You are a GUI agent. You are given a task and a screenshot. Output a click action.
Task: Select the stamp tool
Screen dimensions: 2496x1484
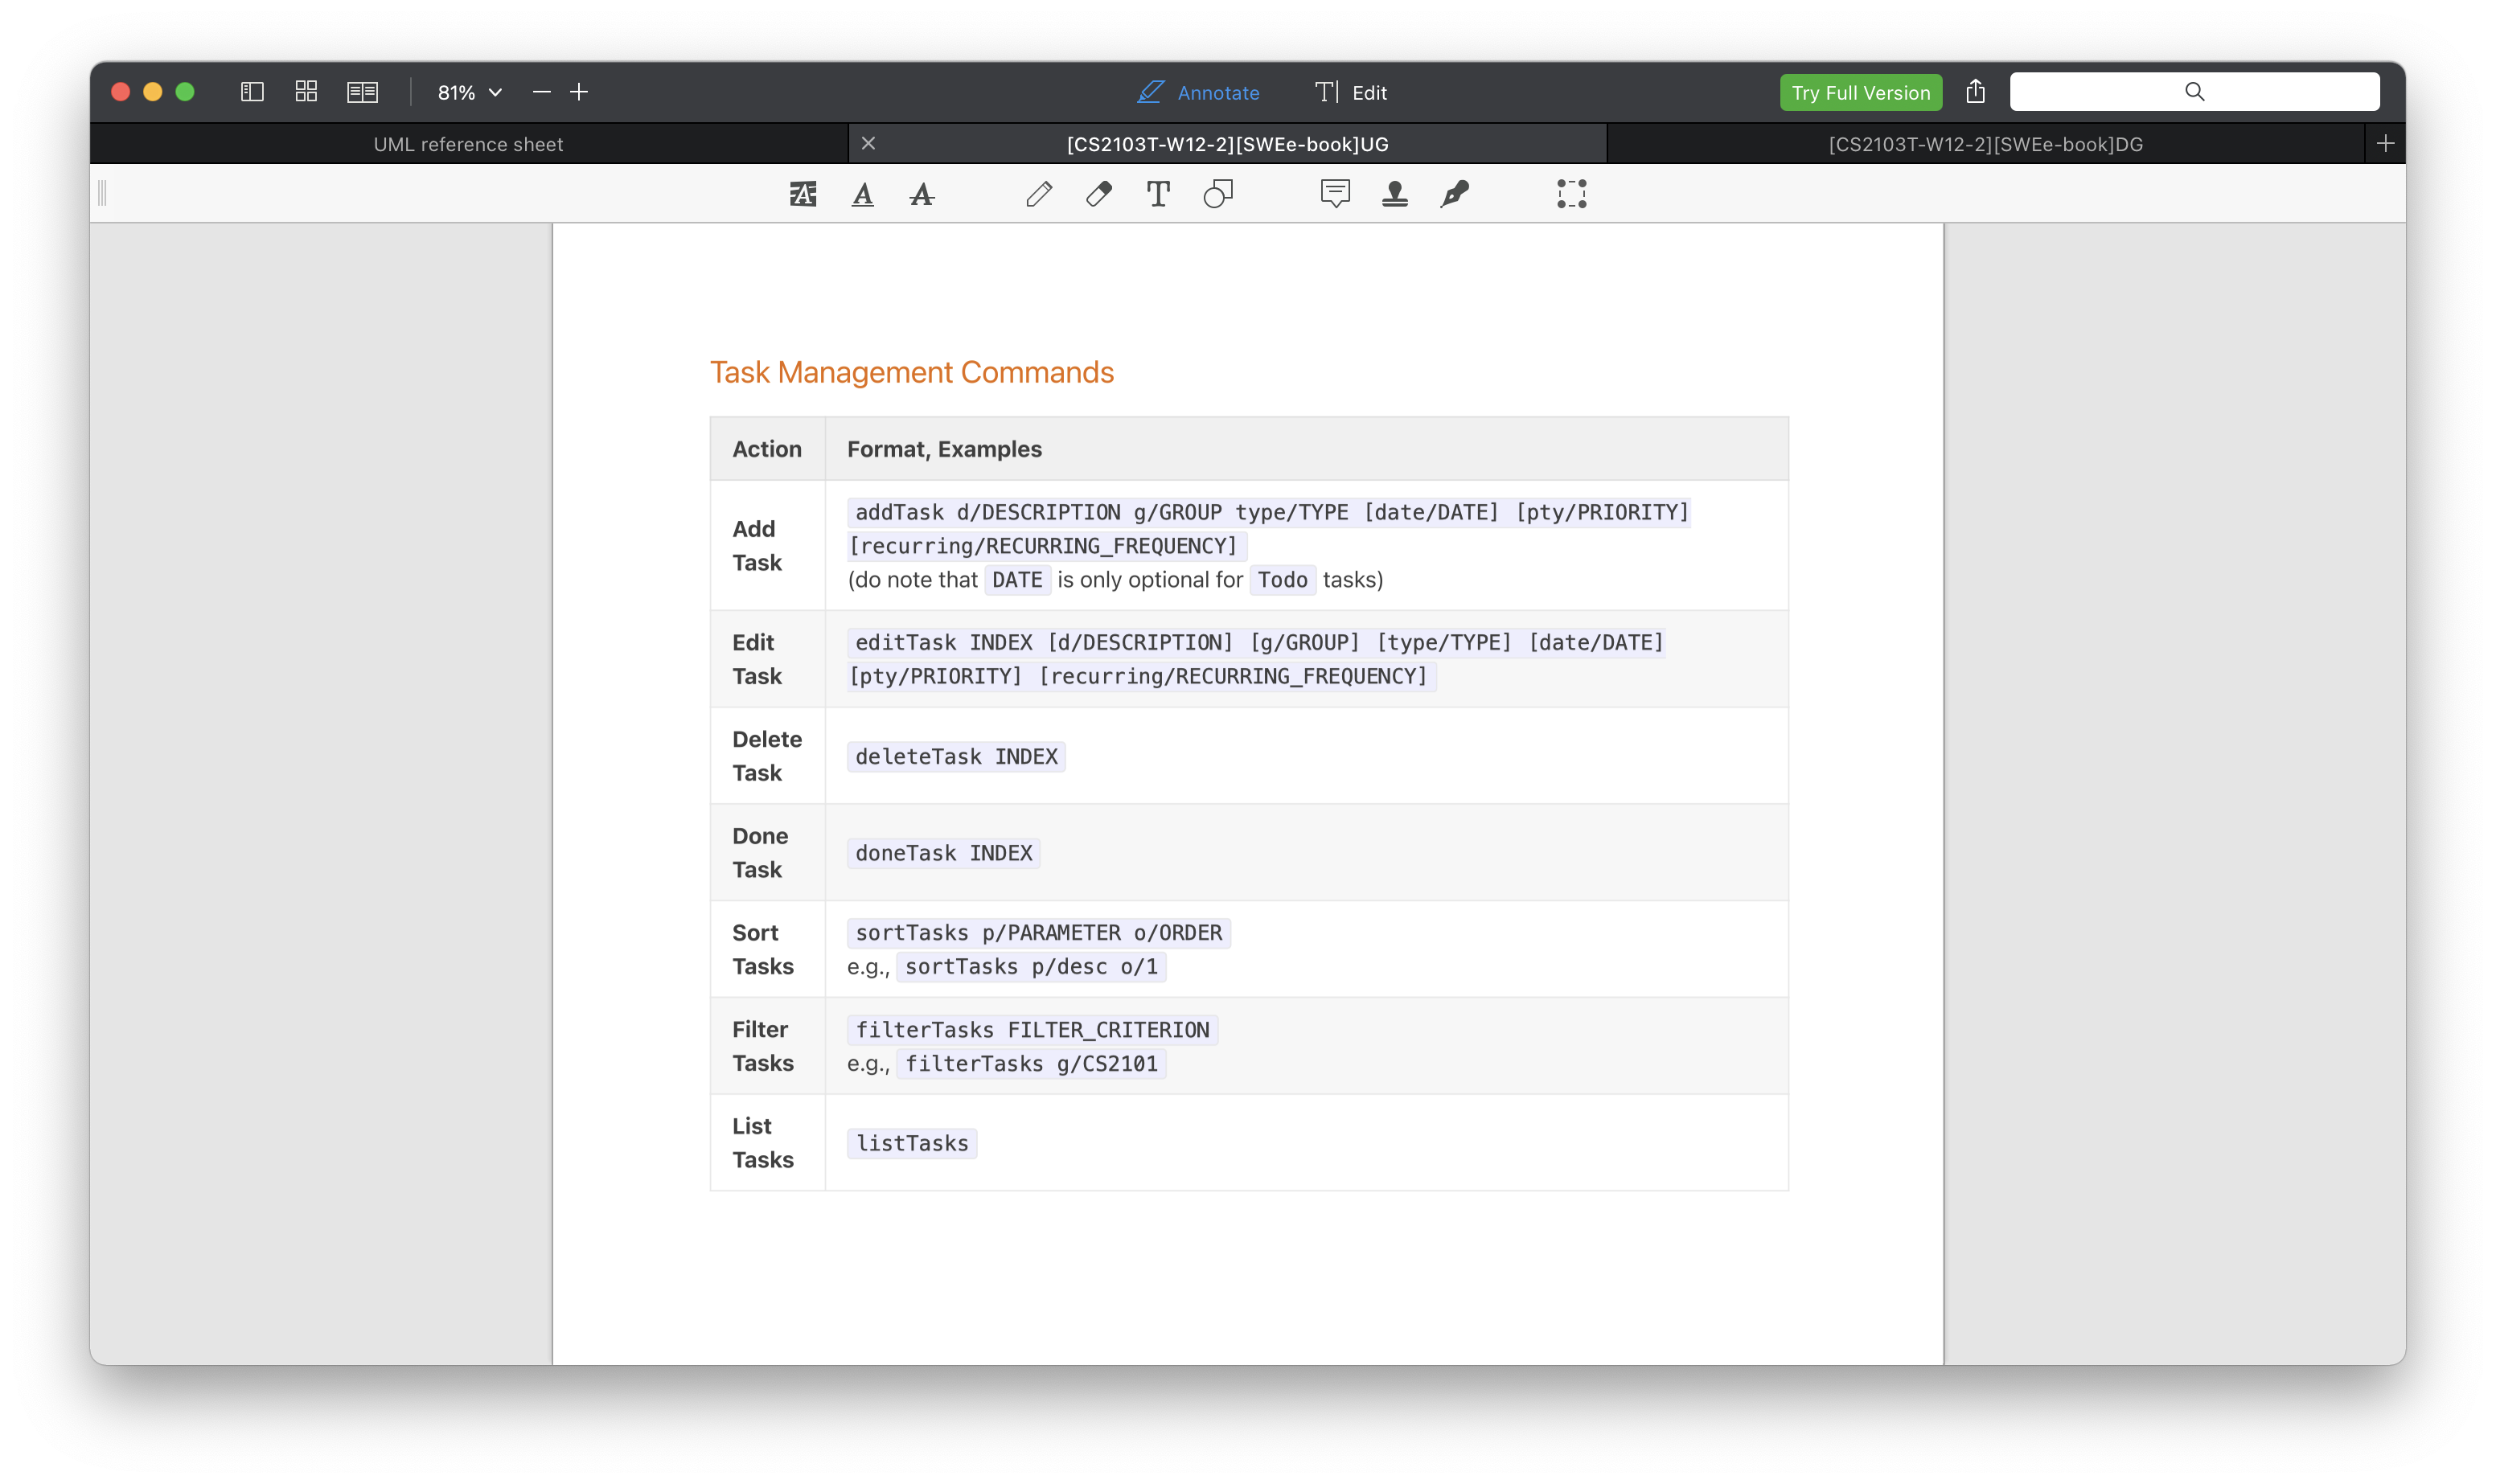tap(1395, 194)
